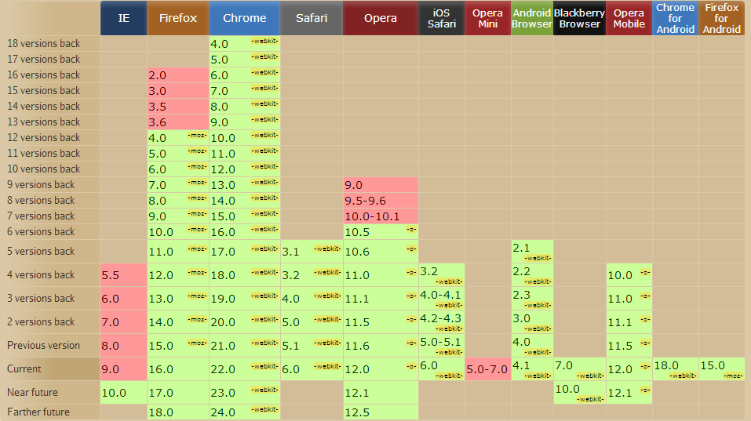The height and width of the screenshot is (421, 751).
Task: Select the iOS Safari 4.2-4.3 cell
Action: [x=441, y=322]
